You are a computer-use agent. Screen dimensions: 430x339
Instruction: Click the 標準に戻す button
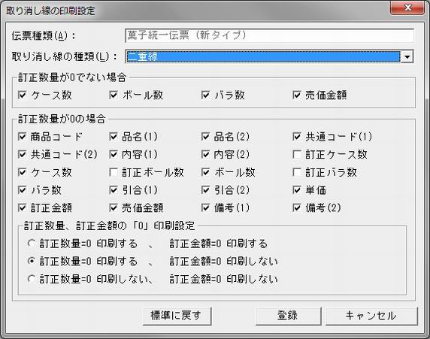tap(177, 316)
